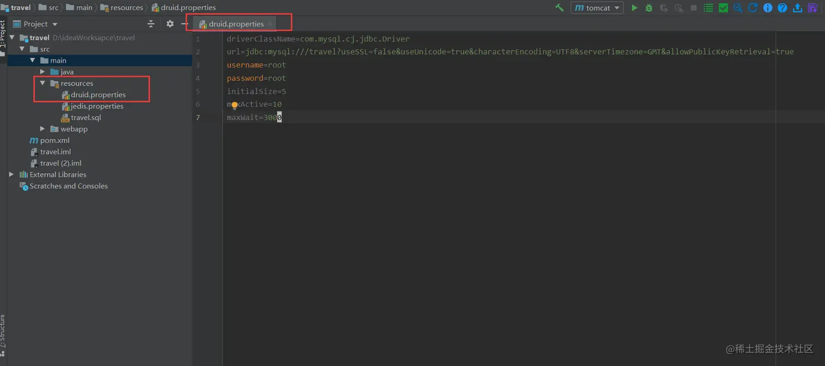Run tomcat with the green play icon
This screenshot has width=825, height=366.
click(x=634, y=8)
